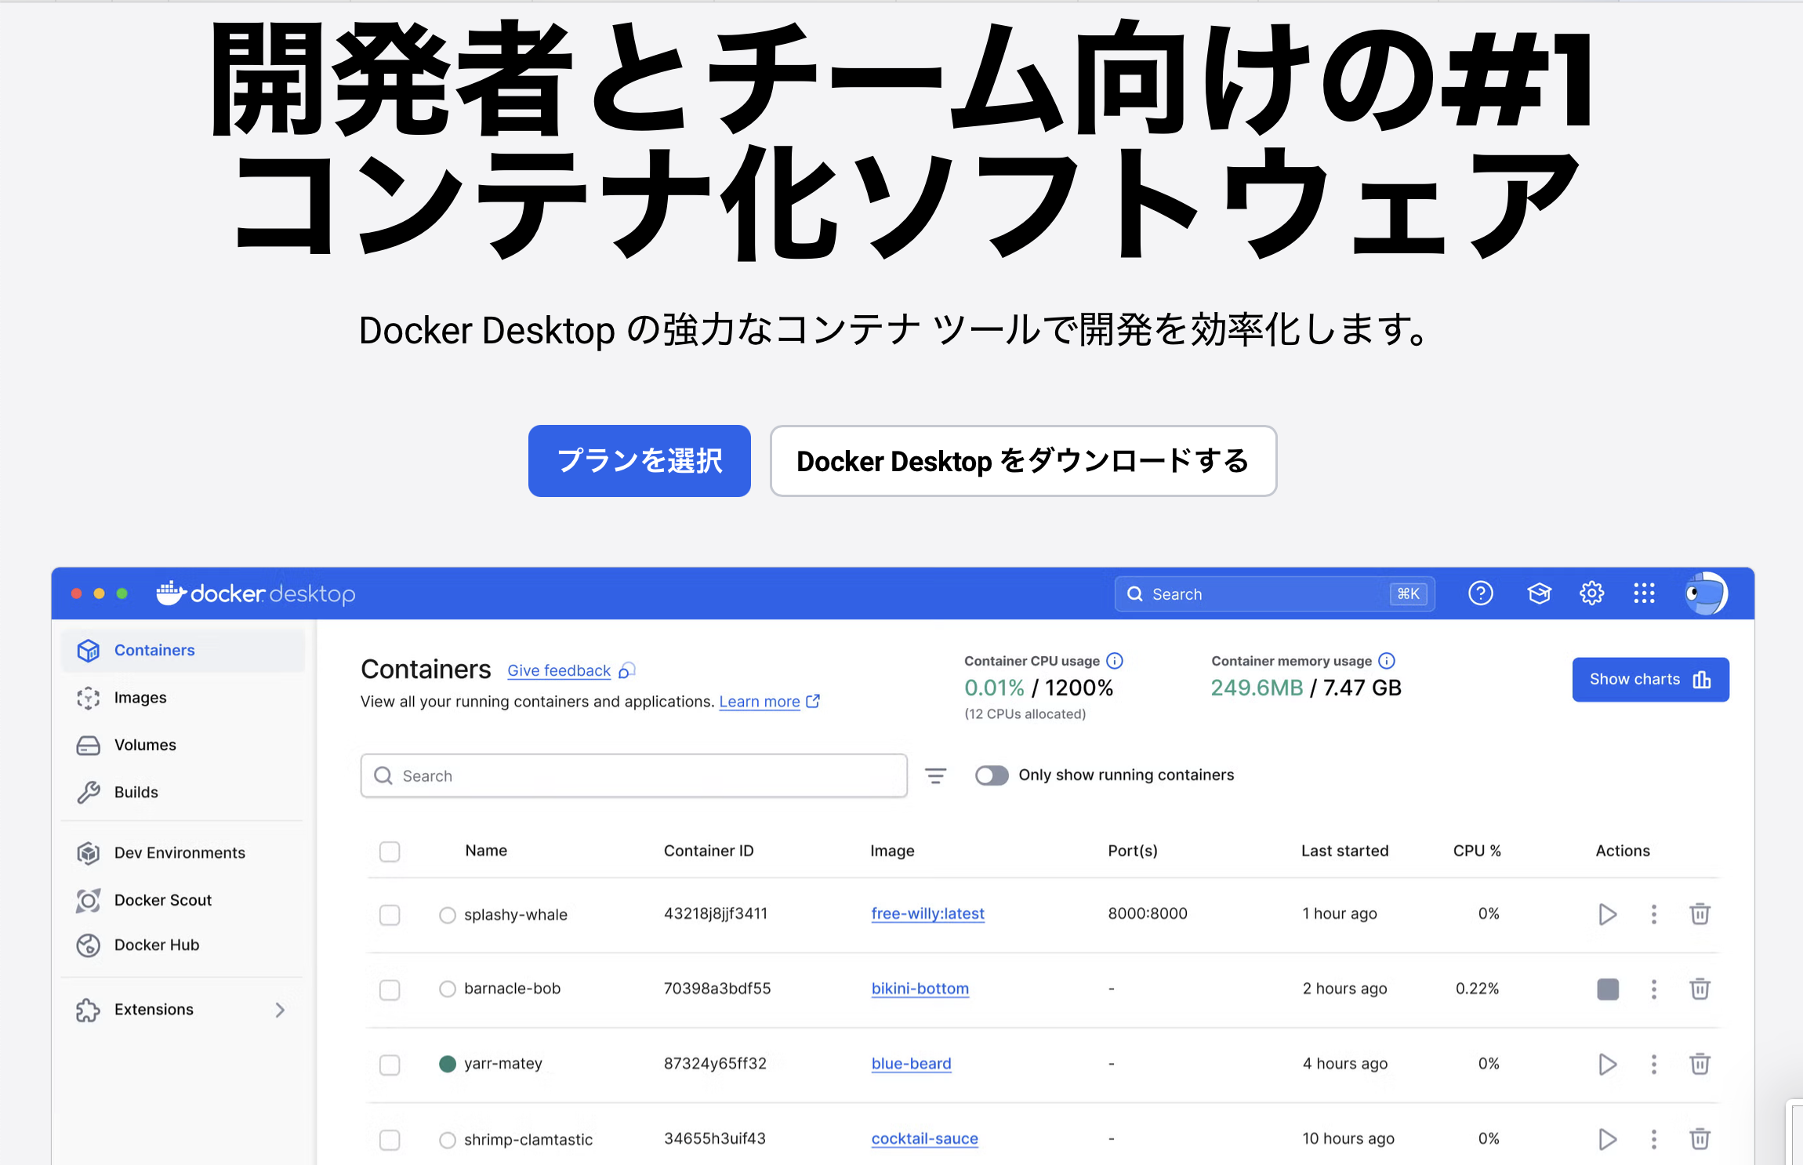Focus the containers Search input

click(x=633, y=775)
